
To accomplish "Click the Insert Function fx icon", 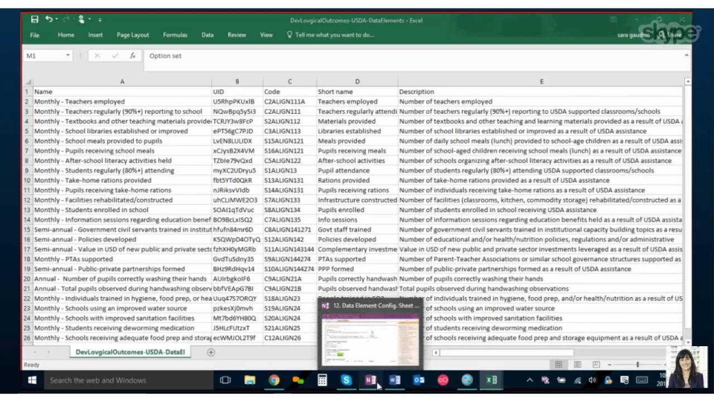I will (x=133, y=56).
